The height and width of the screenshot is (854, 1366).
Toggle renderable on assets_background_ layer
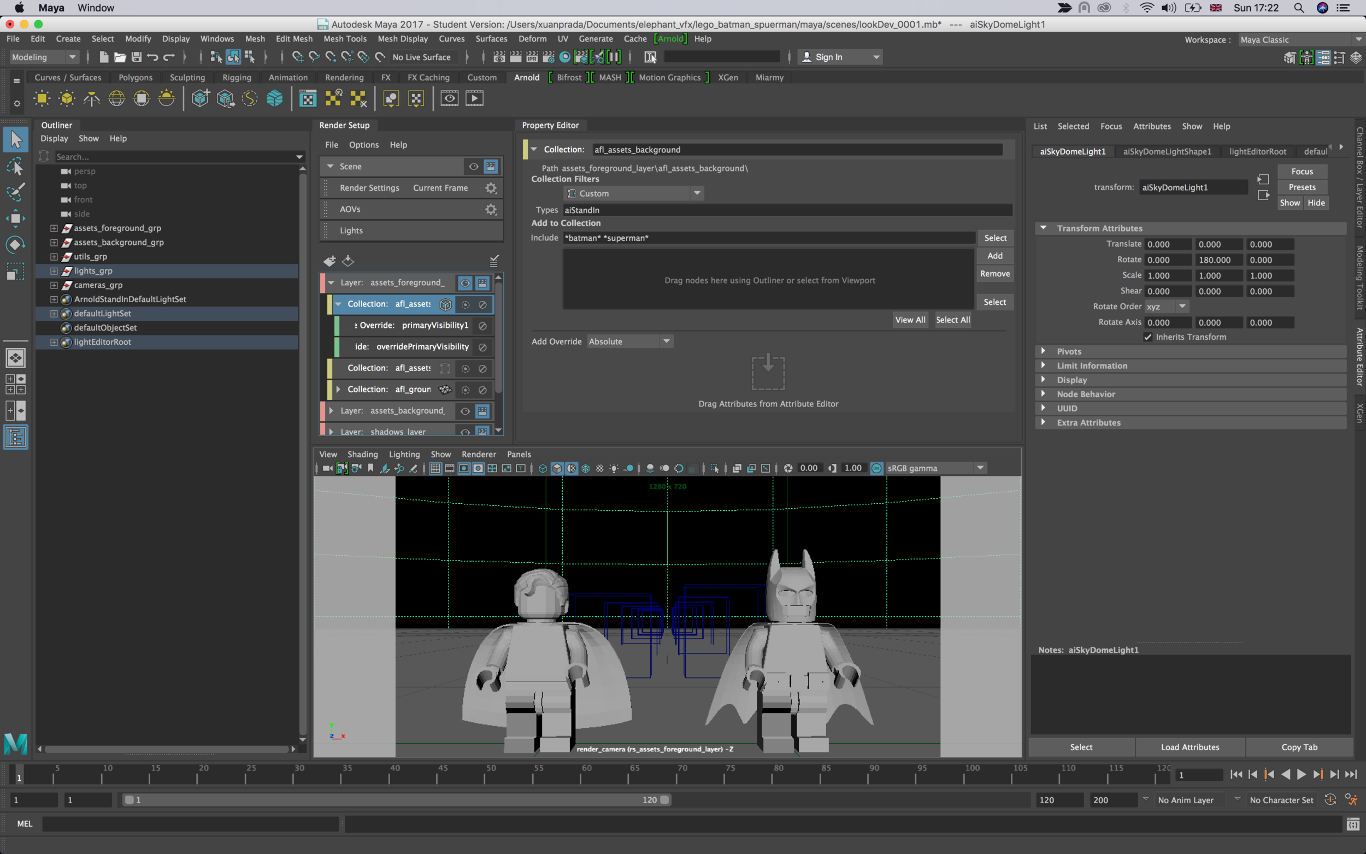click(482, 411)
